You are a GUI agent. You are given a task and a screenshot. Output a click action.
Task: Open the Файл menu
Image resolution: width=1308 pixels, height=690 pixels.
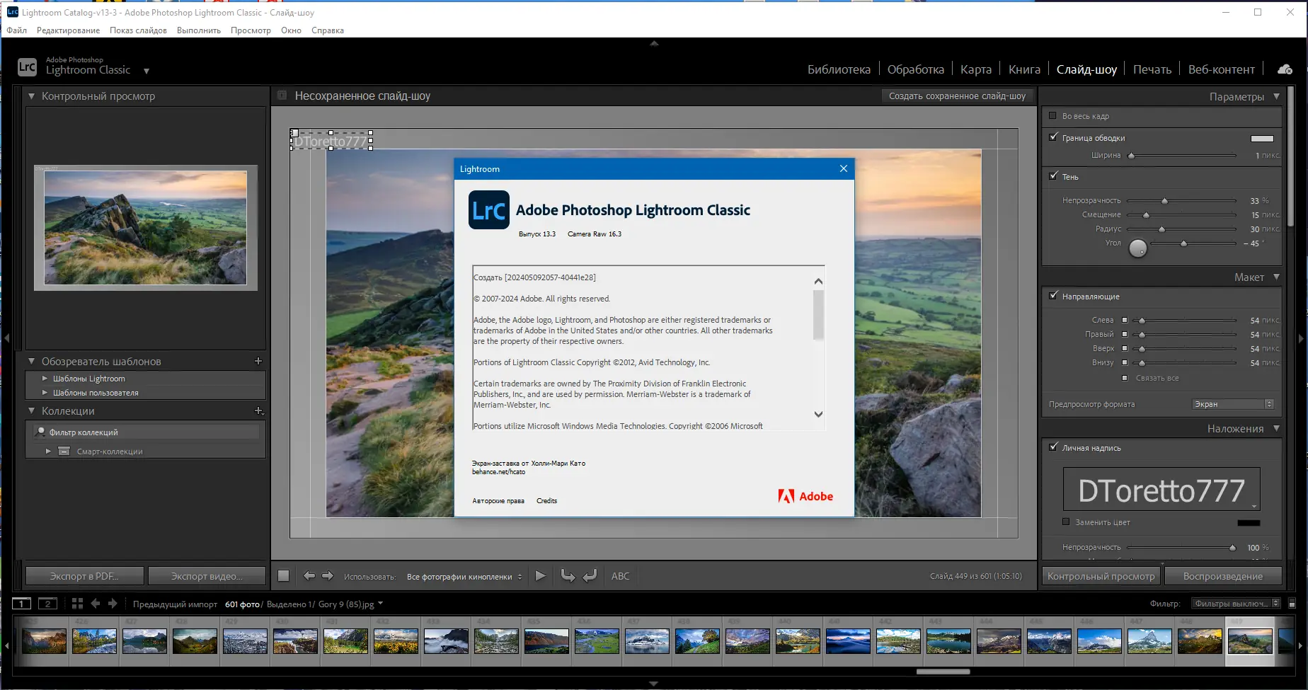coord(17,30)
